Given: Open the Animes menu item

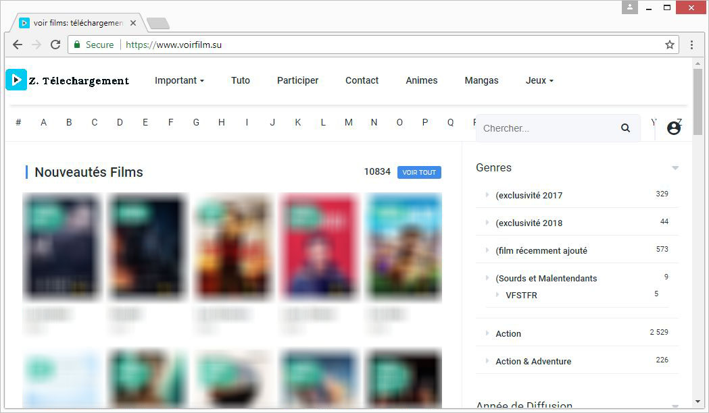Looking at the screenshot, I should click(422, 80).
